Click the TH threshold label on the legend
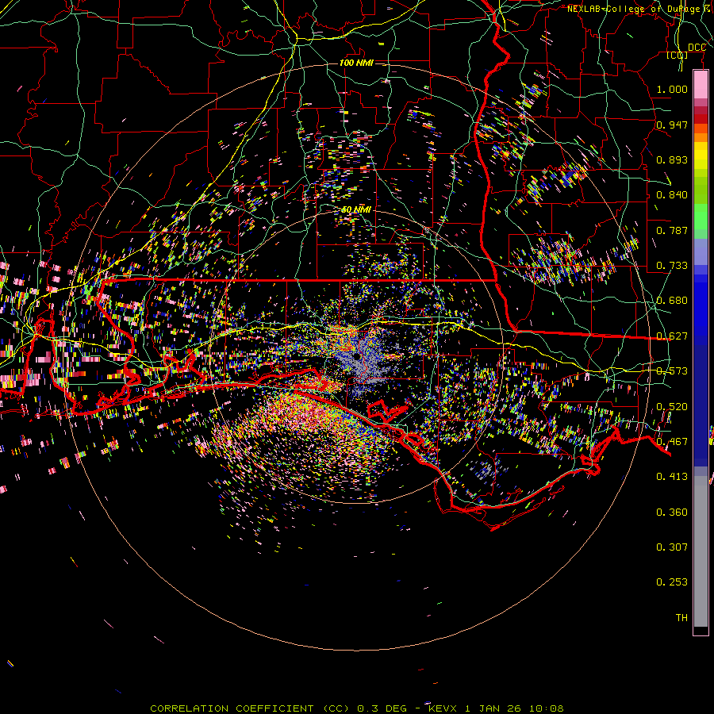Screen dimensions: 714x714 tap(681, 618)
